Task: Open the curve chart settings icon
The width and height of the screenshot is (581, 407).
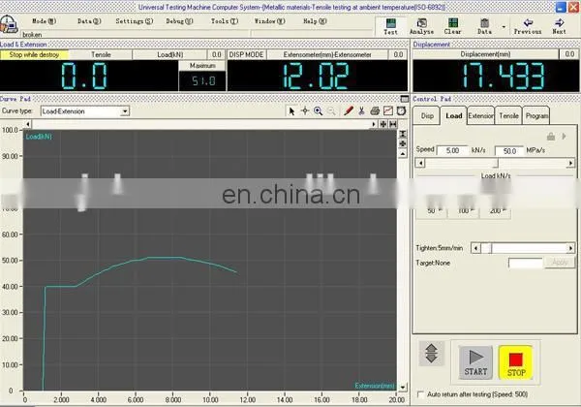Action: coord(388,110)
